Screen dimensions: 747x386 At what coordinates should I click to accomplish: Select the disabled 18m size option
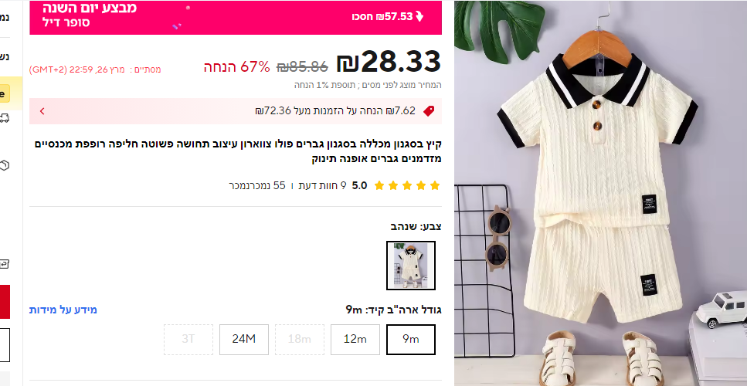(x=300, y=340)
